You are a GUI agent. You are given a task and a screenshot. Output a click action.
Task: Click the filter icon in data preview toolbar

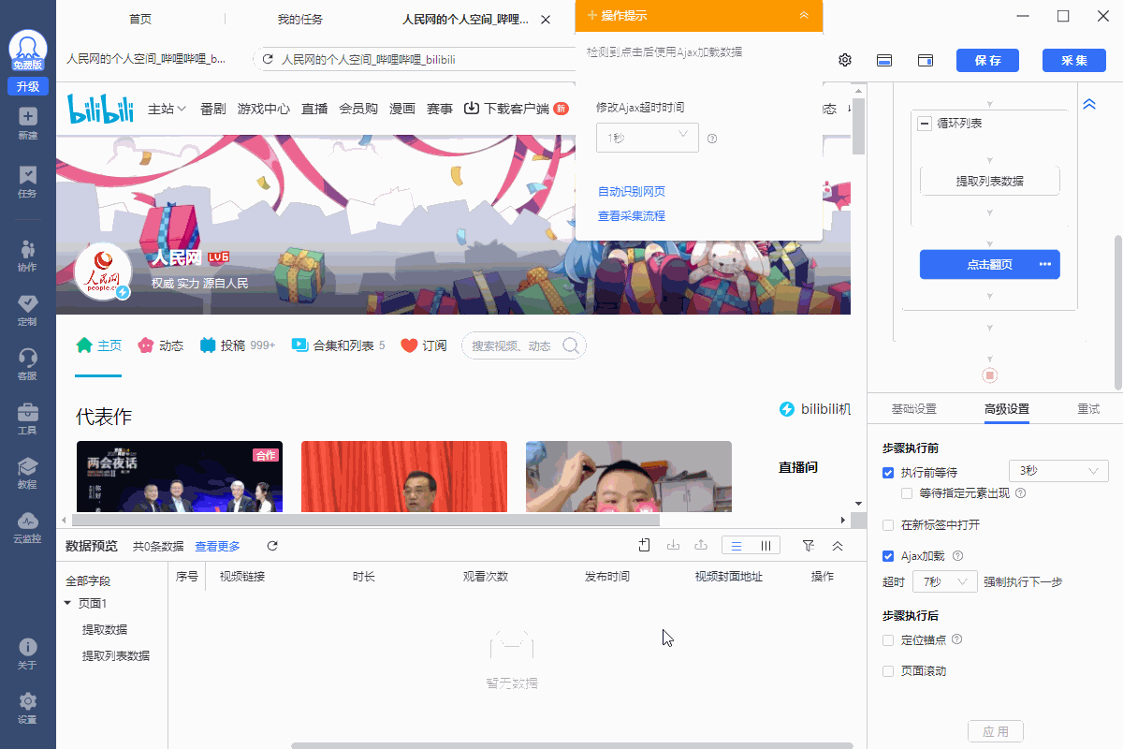pyautogui.click(x=809, y=546)
